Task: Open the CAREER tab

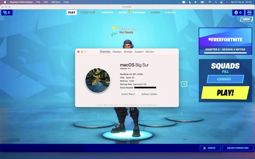Action: click(x=155, y=12)
